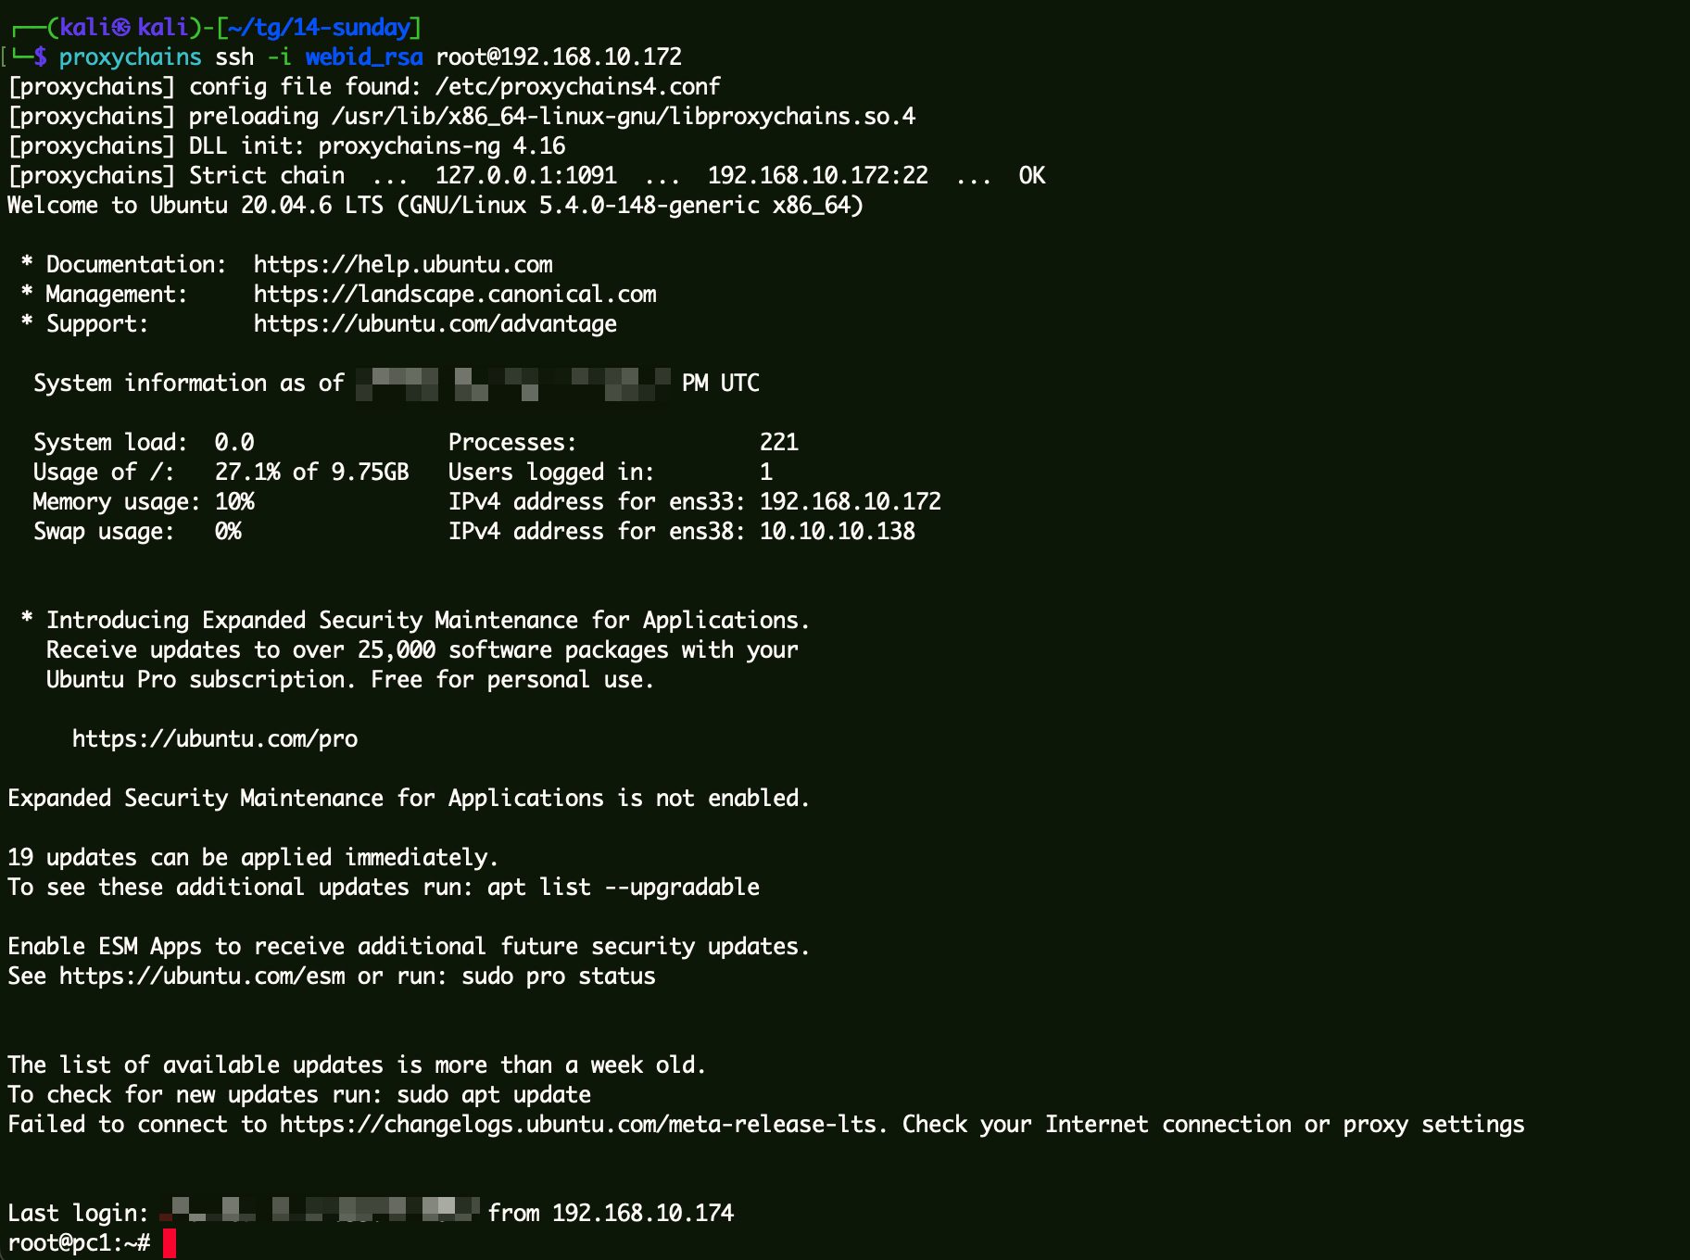
Task: Click the ubuntu.com/advantage support URL
Action: point(435,324)
